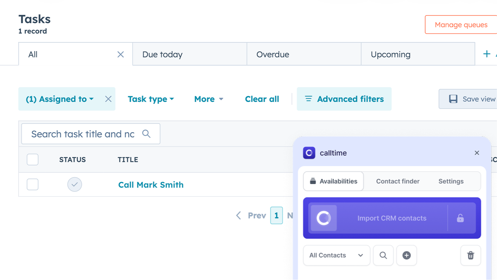Screen dimensions: 497x280
Task: Open the Contact finder tab
Action: [x=398, y=181]
